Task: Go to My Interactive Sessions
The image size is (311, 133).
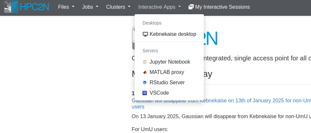Action: tap(219, 7)
